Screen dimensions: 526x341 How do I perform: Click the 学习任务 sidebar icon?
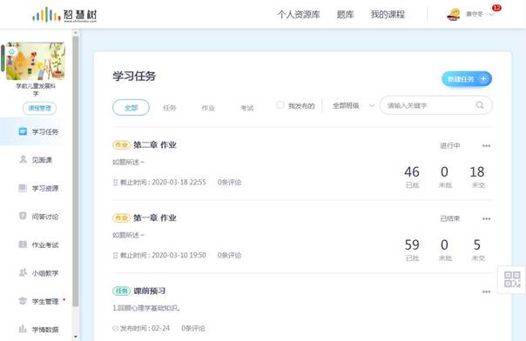pos(23,131)
